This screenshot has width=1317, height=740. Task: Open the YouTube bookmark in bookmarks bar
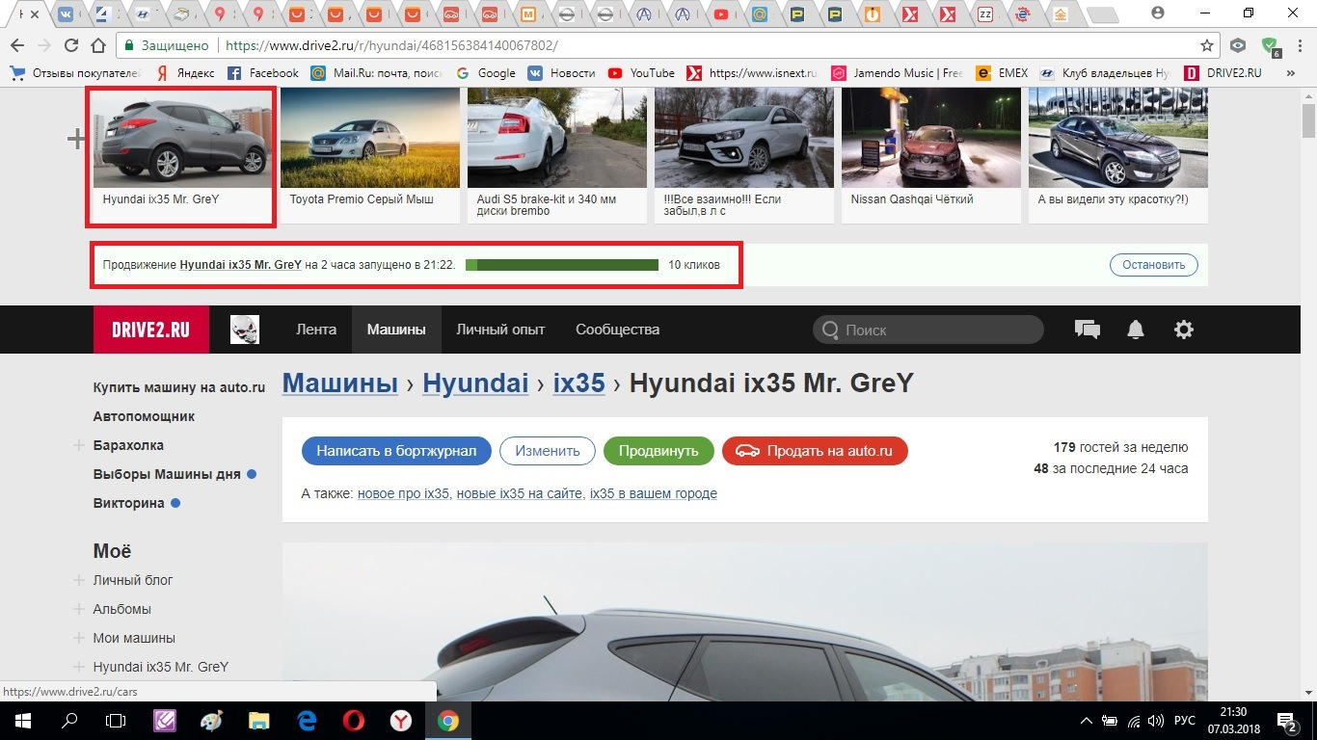(x=641, y=72)
